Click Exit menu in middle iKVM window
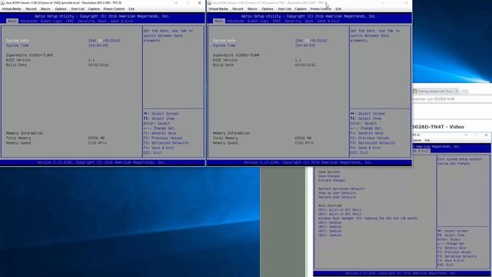Image resolution: width=492 pixels, height=277 pixels. click(x=338, y=8)
